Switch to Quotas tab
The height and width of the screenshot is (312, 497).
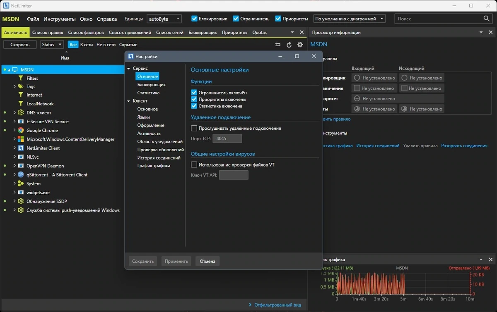tap(260, 32)
